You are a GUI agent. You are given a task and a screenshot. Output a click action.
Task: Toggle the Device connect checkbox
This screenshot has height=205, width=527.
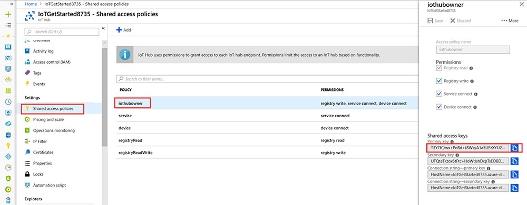(x=439, y=107)
